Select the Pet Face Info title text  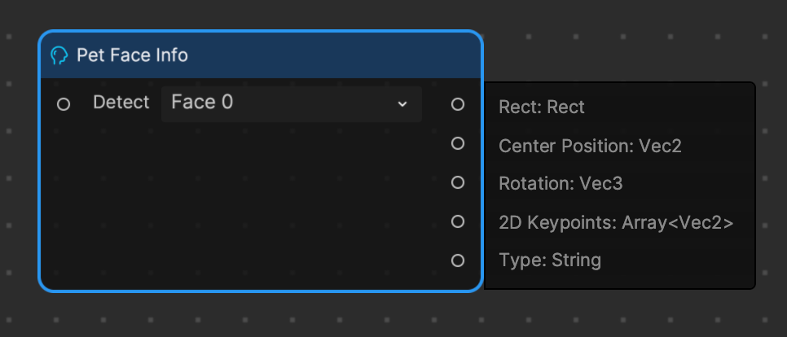[x=132, y=55]
